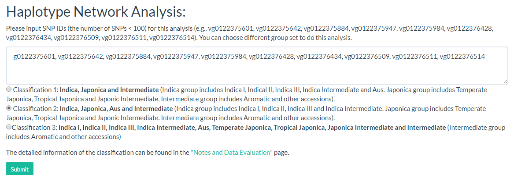Screen dimensions: 514x175
Task: Place cursor on vg0122376428 in the textarea
Action: pyautogui.click(x=271, y=57)
